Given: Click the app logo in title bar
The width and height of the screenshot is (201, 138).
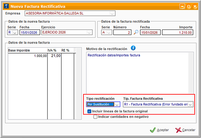Looking at the screenshot, I should (6, 6).
